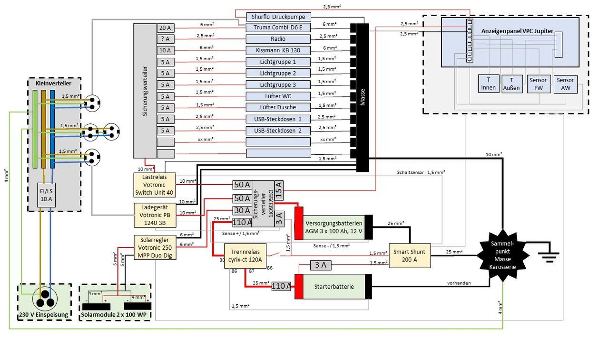The width and height of the screenshot is (609, 347).
Task: Click the Solarmodule 2 x 100 WP caption
Action: click(x=114, y=316)
